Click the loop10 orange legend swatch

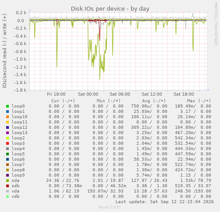tap(8, 117)
